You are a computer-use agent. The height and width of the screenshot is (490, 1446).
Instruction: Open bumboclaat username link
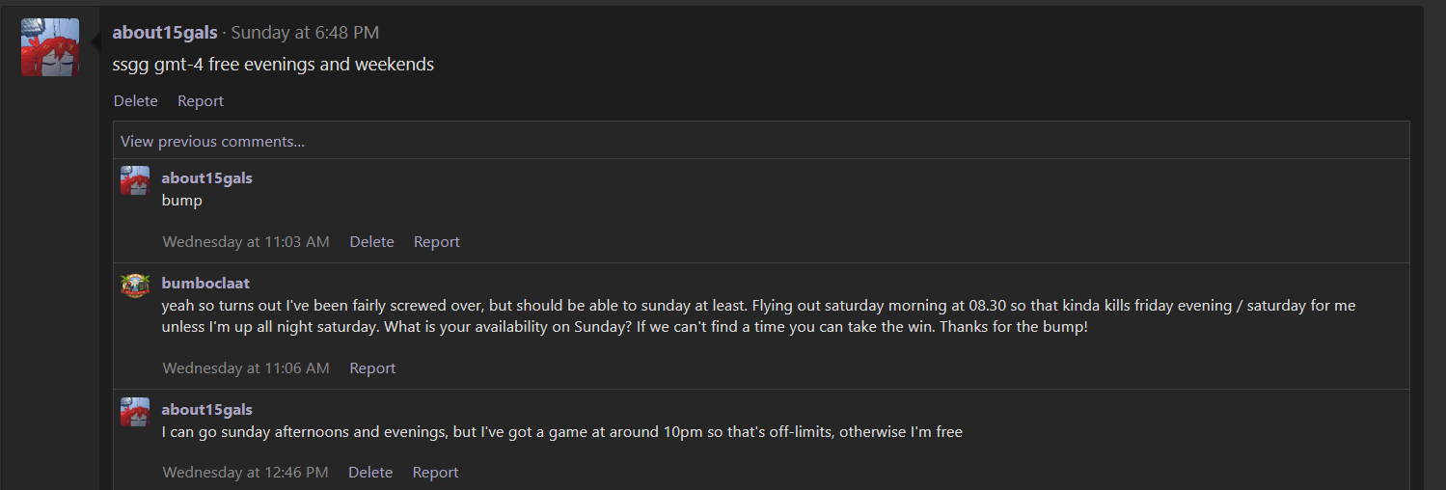[x=205, y=284]
